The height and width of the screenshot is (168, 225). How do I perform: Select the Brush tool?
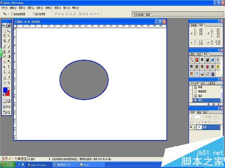point(9,47)
